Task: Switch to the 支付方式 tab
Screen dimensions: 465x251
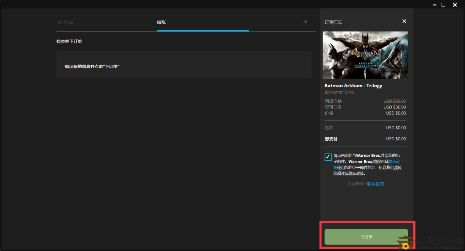Action: [65, 22]
